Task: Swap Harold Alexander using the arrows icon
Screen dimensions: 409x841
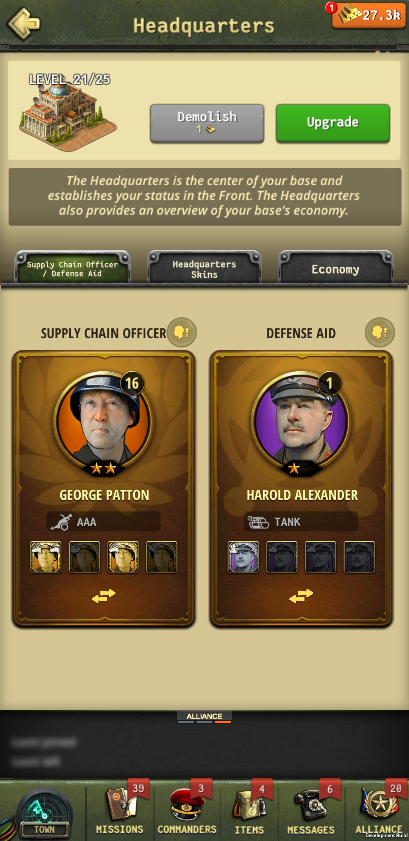Action: point(301,596)
